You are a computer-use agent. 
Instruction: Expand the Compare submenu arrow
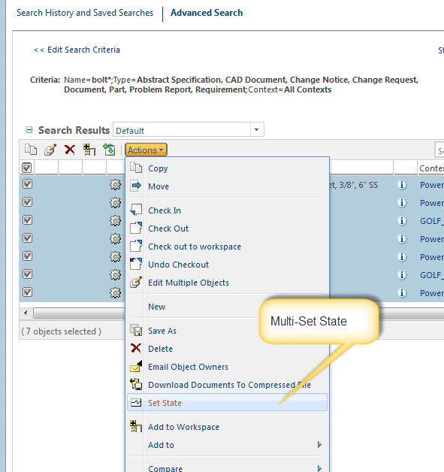pos(319,468)
